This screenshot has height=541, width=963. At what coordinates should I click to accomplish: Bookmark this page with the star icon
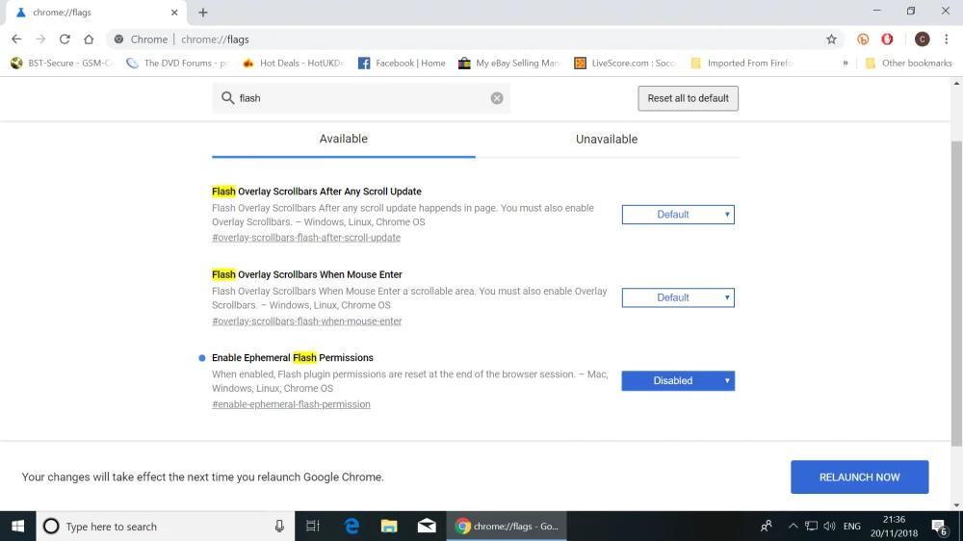coord(831,39)
